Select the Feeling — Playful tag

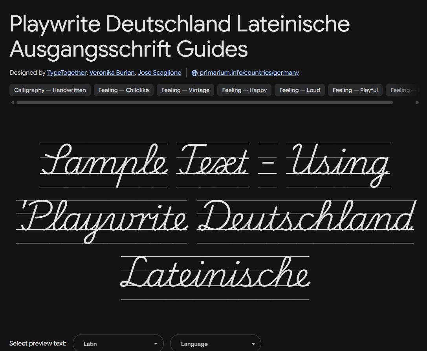tap(355, 90)
